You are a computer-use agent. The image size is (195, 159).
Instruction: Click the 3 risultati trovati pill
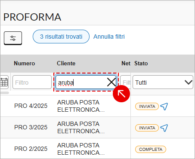click(x=61, y=37)
